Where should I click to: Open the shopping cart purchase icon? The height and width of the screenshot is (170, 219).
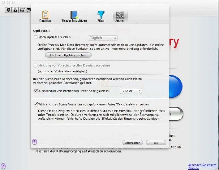pyautogui.click(x=22, y=10)
